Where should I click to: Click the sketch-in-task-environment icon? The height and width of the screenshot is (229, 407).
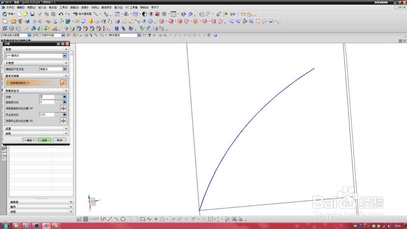click(x=79, y=219)
